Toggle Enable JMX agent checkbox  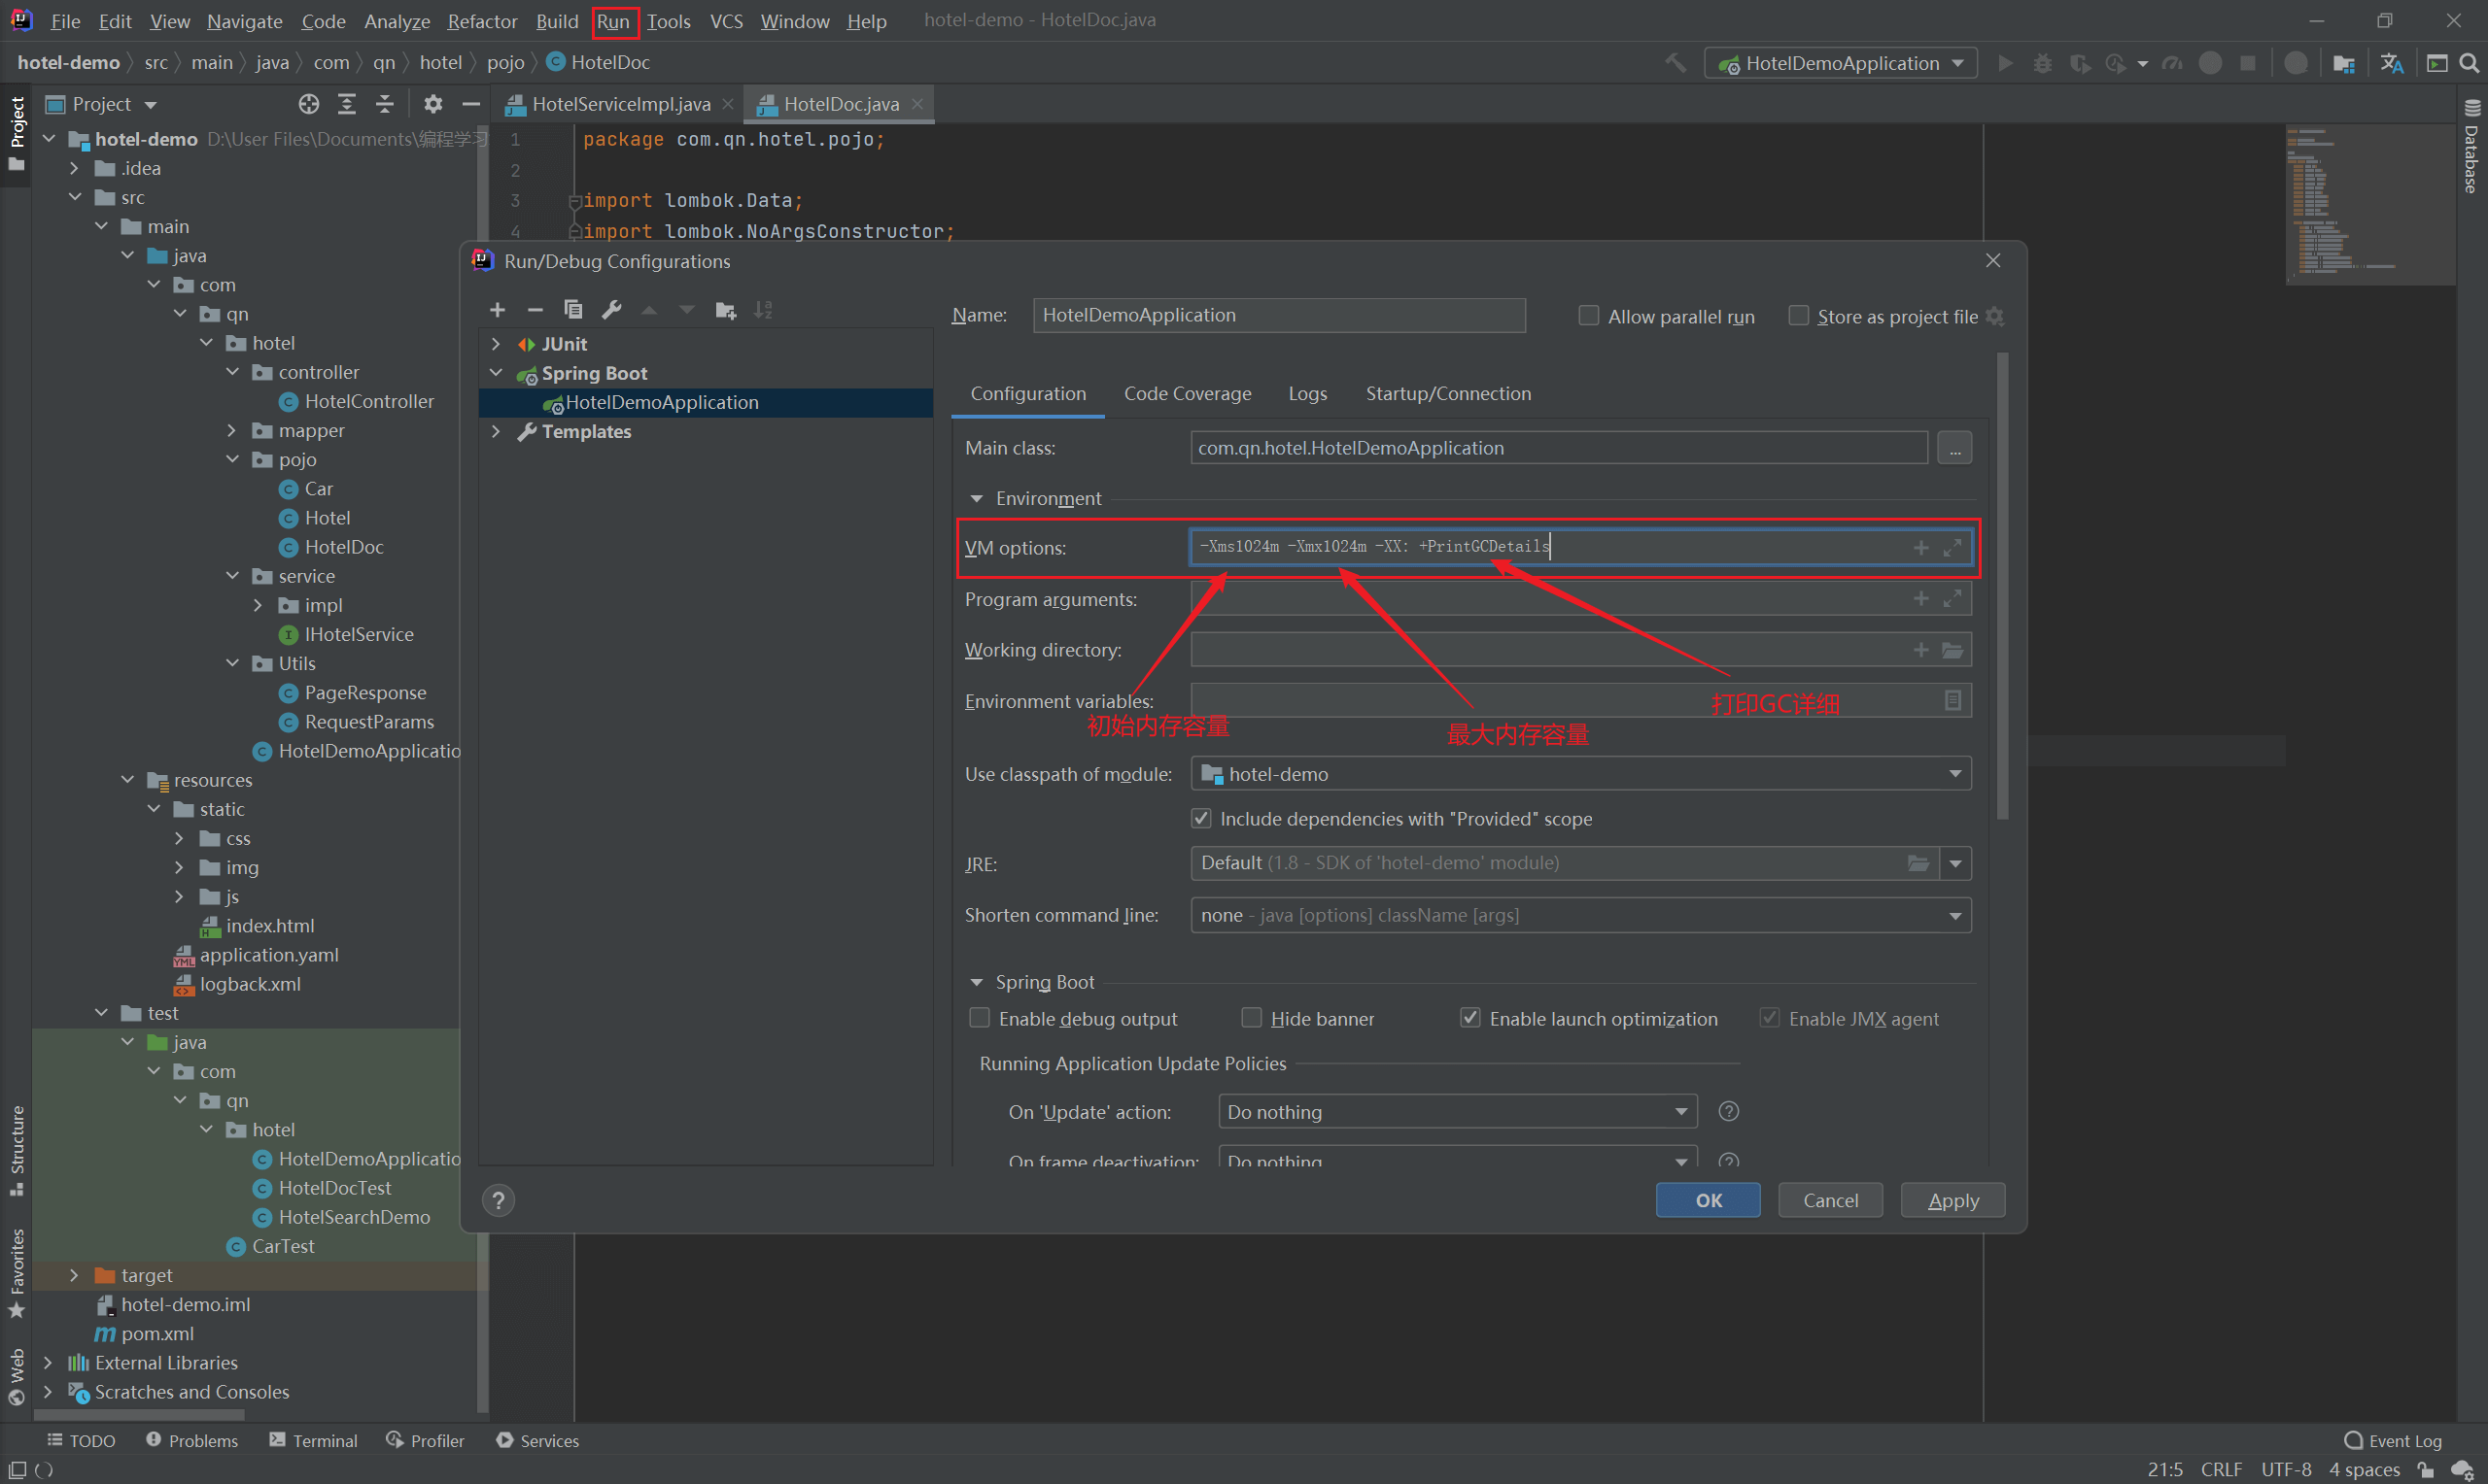[1769, 1018]
